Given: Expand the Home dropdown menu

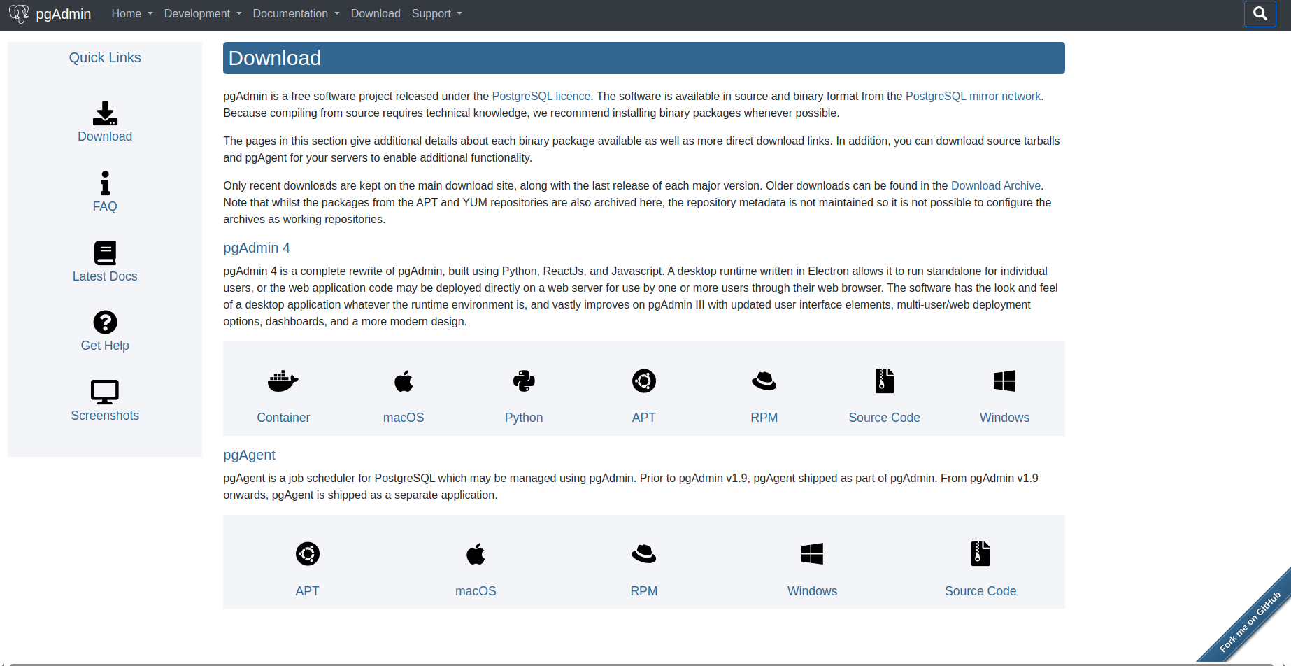Looking at the screenshot, I should point(132,14).
